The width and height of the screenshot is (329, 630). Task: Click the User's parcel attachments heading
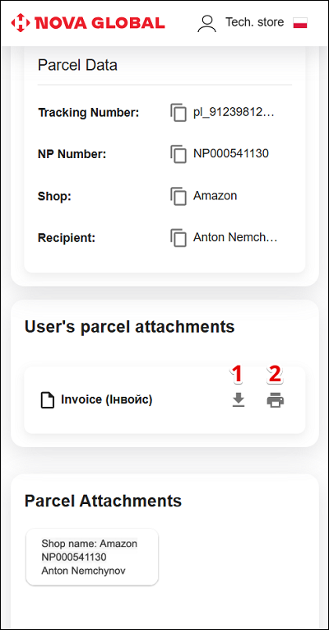coord(130,327)
